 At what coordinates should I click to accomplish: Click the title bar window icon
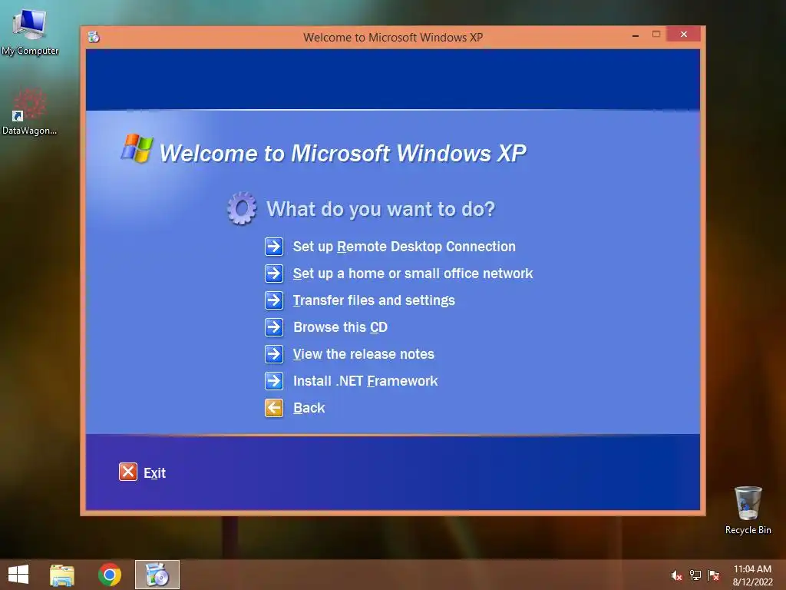click(94, 37)
